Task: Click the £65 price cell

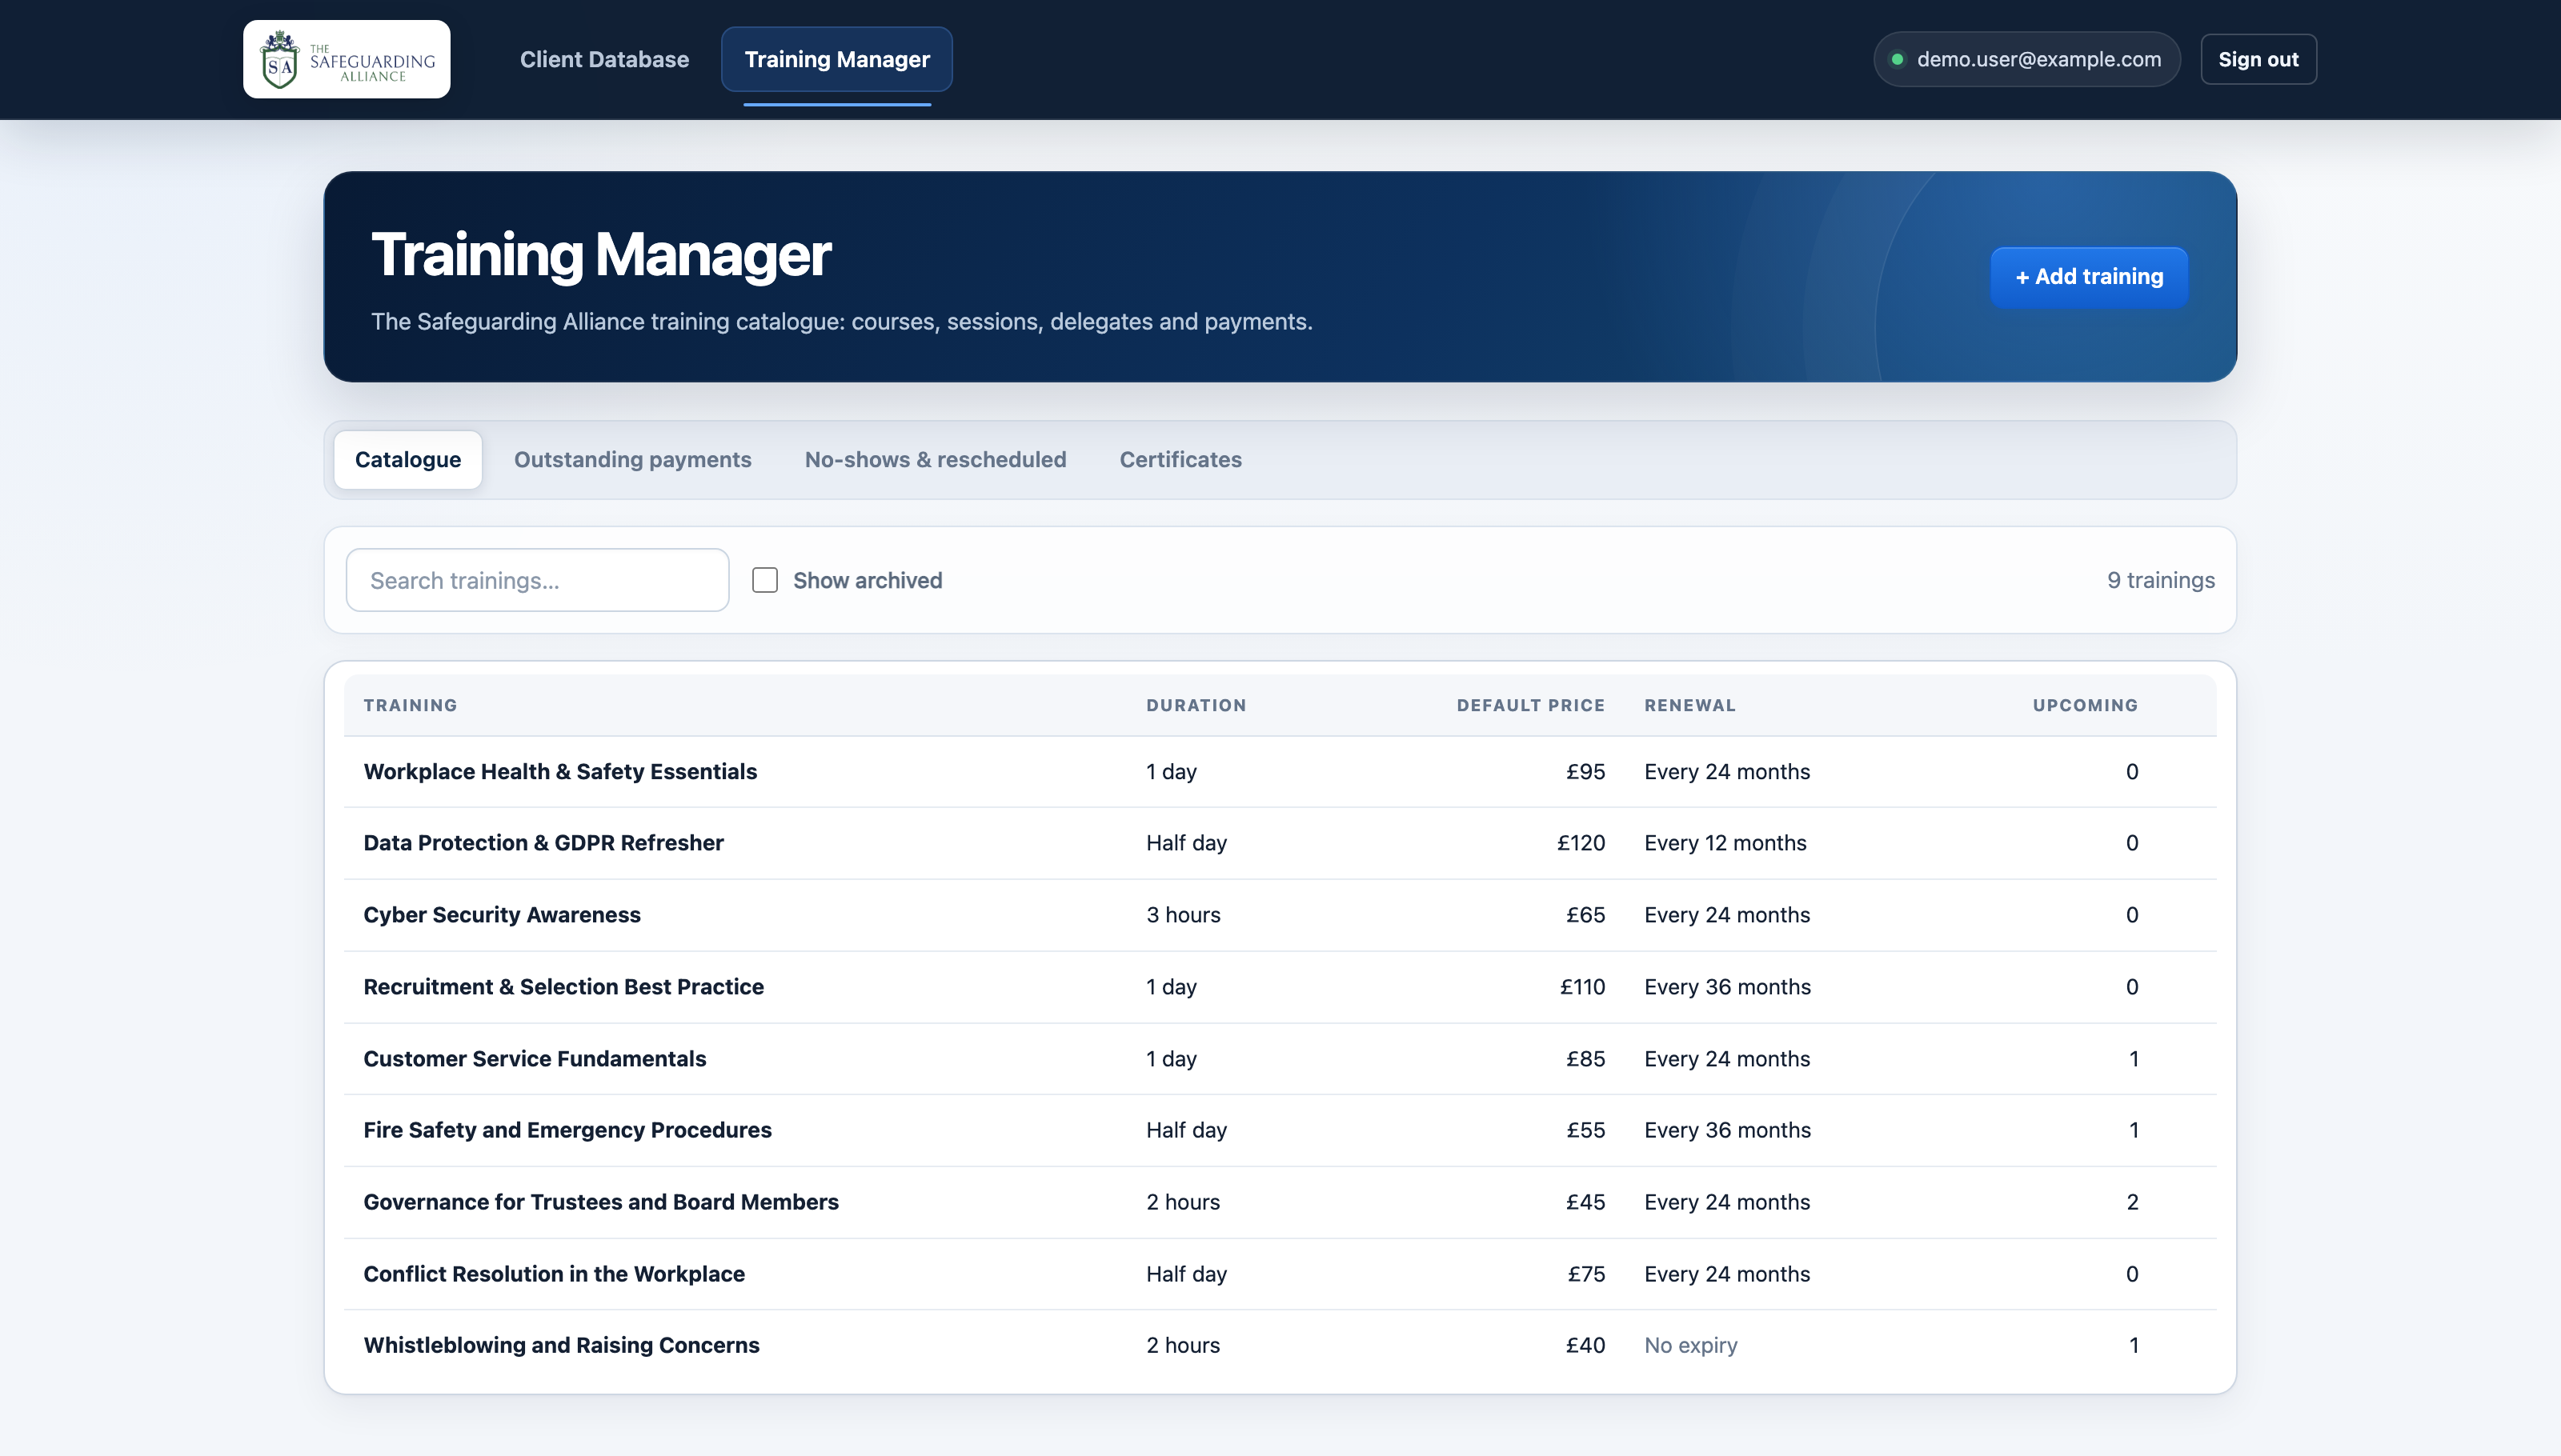Action: tap(1585, 915)
